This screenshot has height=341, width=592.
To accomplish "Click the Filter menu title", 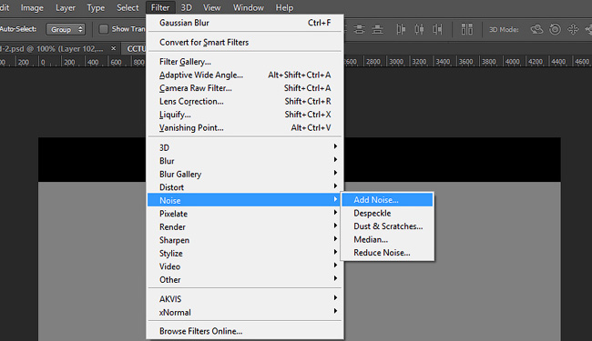I will coord(160,7).
